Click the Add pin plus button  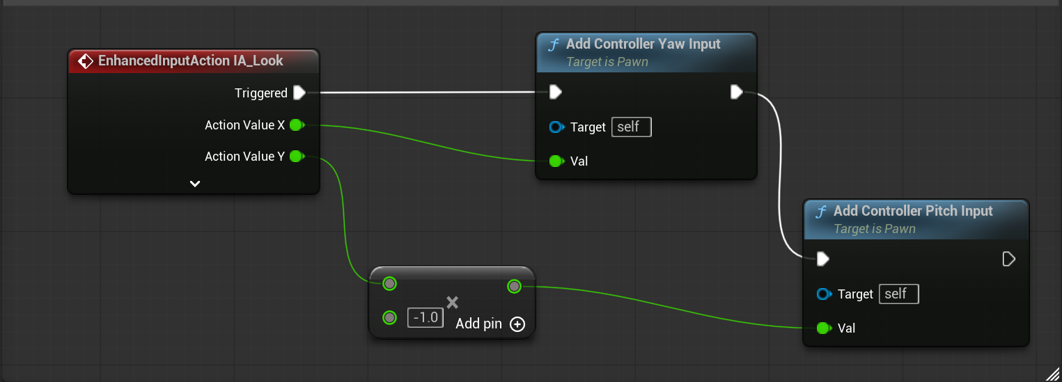(517, 324)
